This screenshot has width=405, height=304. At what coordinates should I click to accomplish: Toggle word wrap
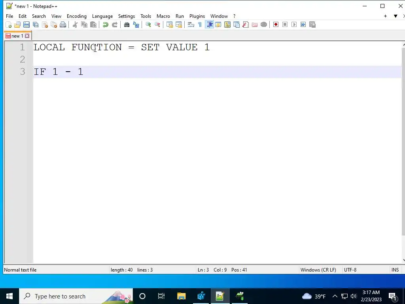pyautogui.click(x=191, y=25)
